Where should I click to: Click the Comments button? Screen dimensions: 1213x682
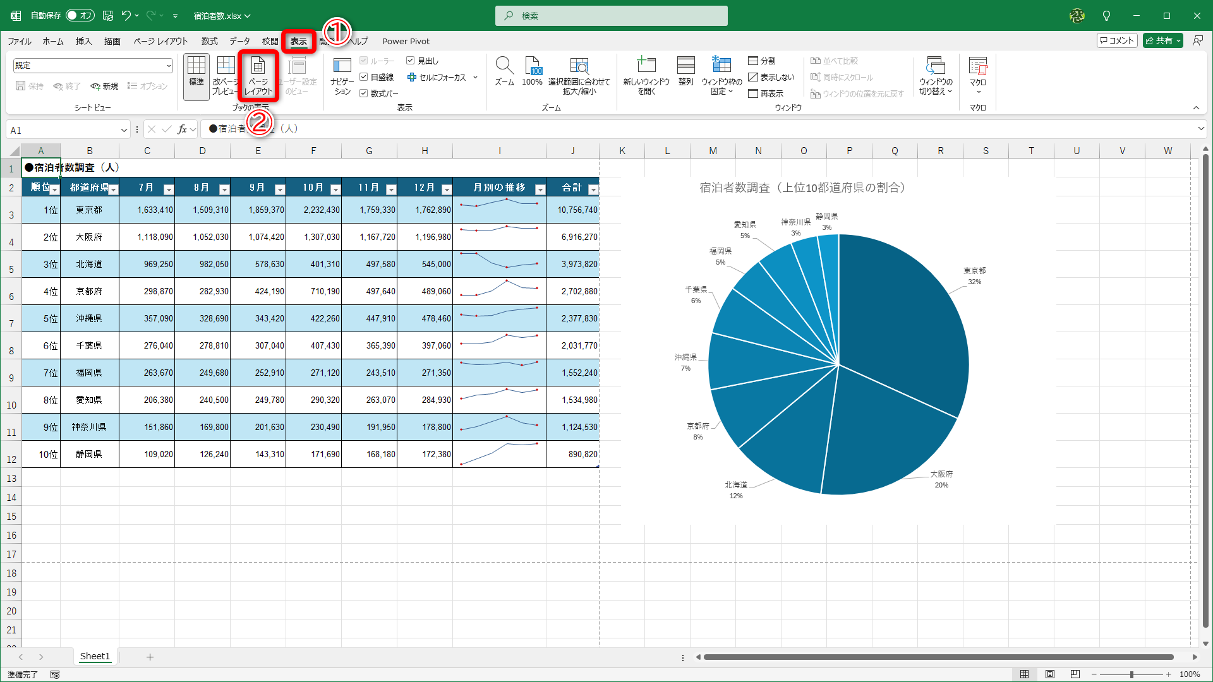click(1117, 40)
